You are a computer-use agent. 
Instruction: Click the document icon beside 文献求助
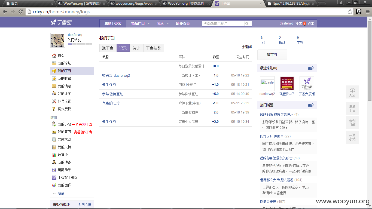tap(54, 139)
